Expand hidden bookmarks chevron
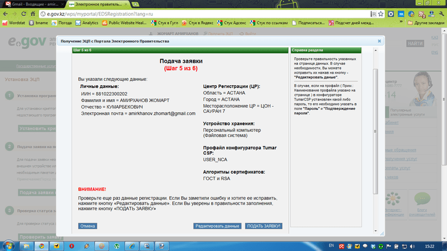Viewport: 447px width, 251px height. point(401,22)
